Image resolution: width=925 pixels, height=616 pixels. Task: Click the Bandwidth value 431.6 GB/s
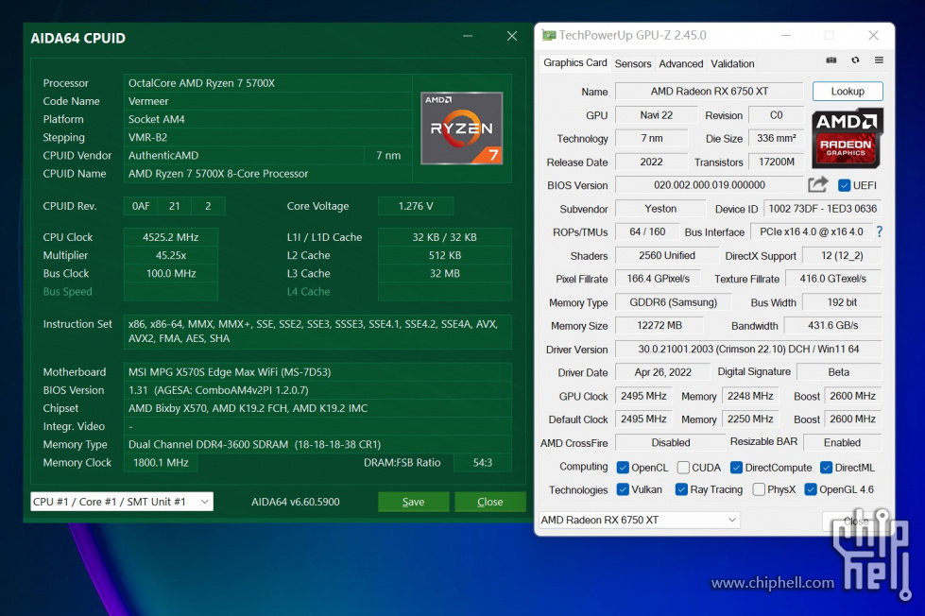832,326
